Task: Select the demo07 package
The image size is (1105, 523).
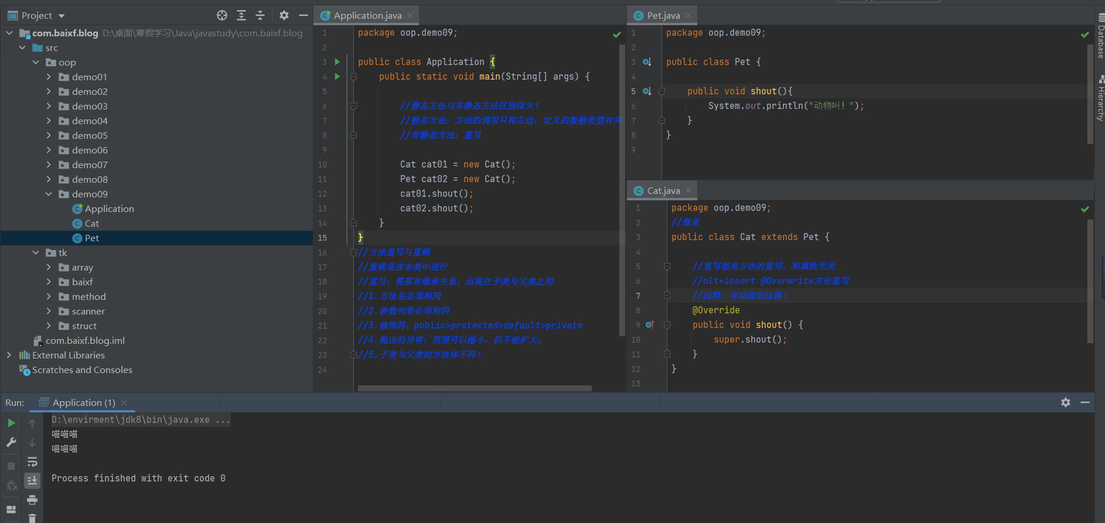Action: (x=83, y=165)
